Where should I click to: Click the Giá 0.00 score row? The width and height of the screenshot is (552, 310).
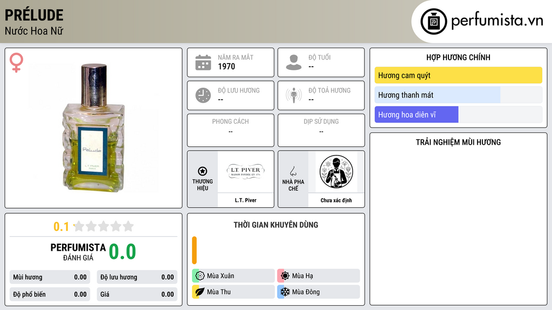point(137,294)
